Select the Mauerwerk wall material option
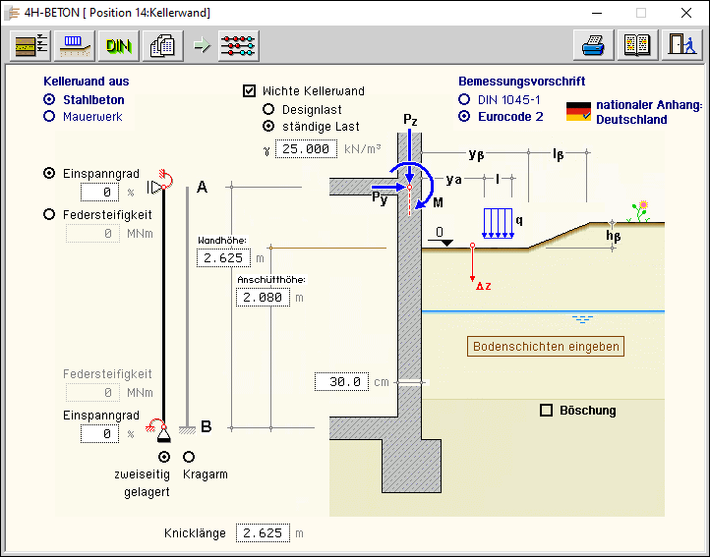This screenshot has width=710, height=557. 49,116
